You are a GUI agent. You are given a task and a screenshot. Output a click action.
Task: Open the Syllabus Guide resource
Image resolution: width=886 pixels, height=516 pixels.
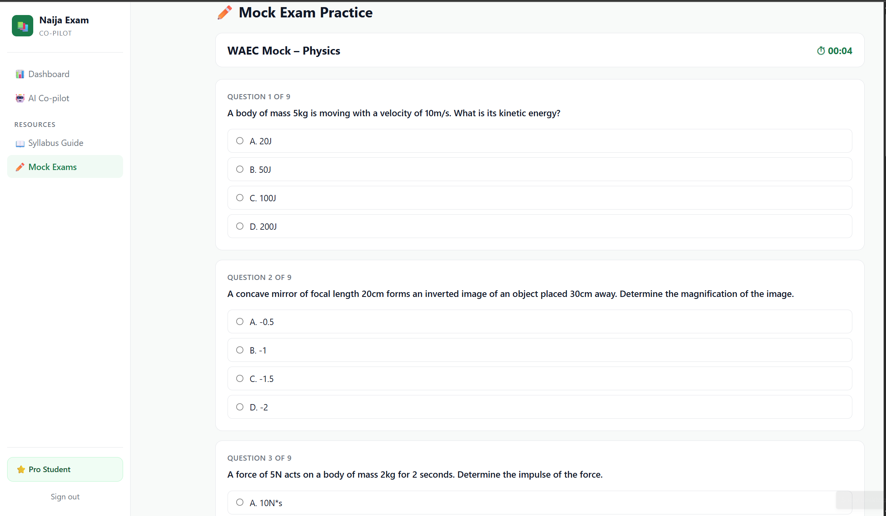(55, 143)
